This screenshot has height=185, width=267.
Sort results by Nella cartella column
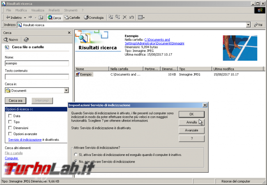point(126,69)
